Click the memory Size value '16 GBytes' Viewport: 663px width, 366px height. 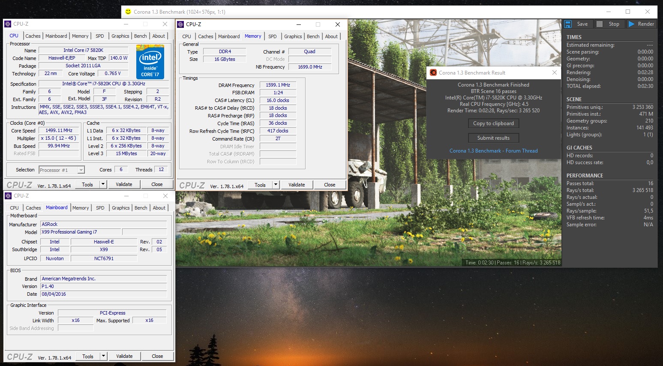pyautogui.click(x=225, y=59)
